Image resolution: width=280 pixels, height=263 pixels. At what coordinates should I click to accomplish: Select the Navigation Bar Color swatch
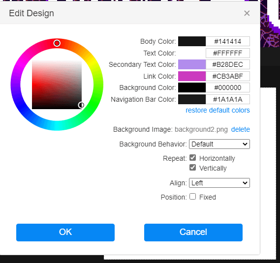192,99
